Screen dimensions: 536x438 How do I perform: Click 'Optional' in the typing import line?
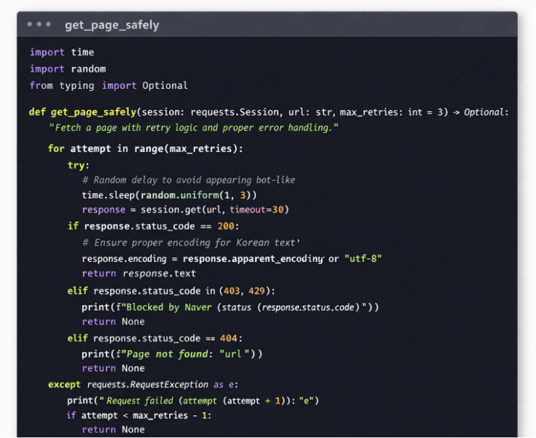[165, 85]
